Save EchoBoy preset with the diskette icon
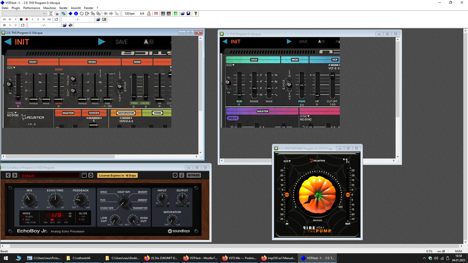 pyautogui.click(x=84, y=175)
